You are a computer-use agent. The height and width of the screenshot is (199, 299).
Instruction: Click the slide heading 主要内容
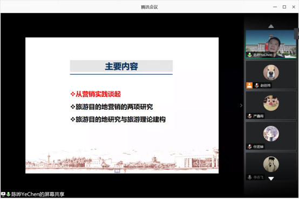(x=121, y=66)
